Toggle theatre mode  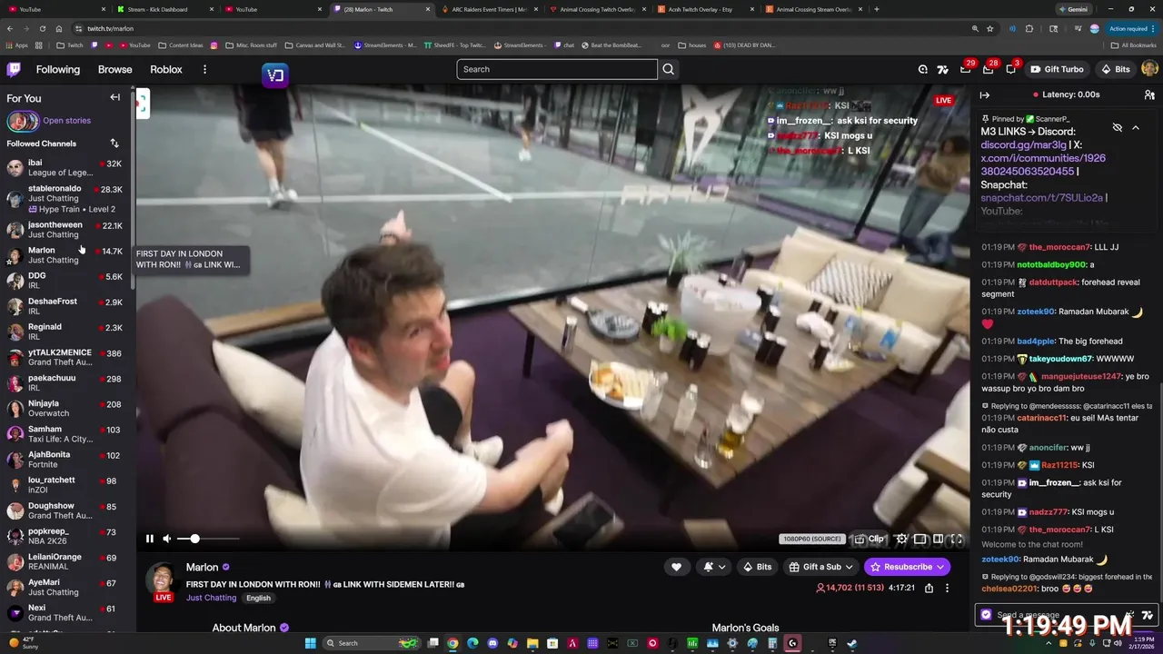coord(938,539)
